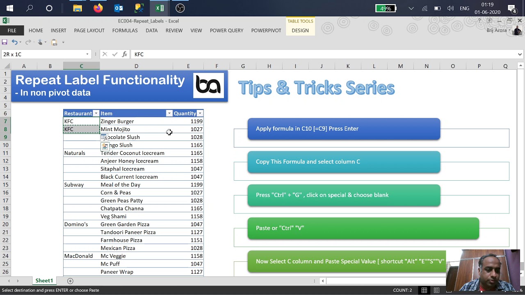The width and height of the screenshot is (525, 295).
Task: Click the horizontal scrollbar left arrow
Action: pos(323,281)
